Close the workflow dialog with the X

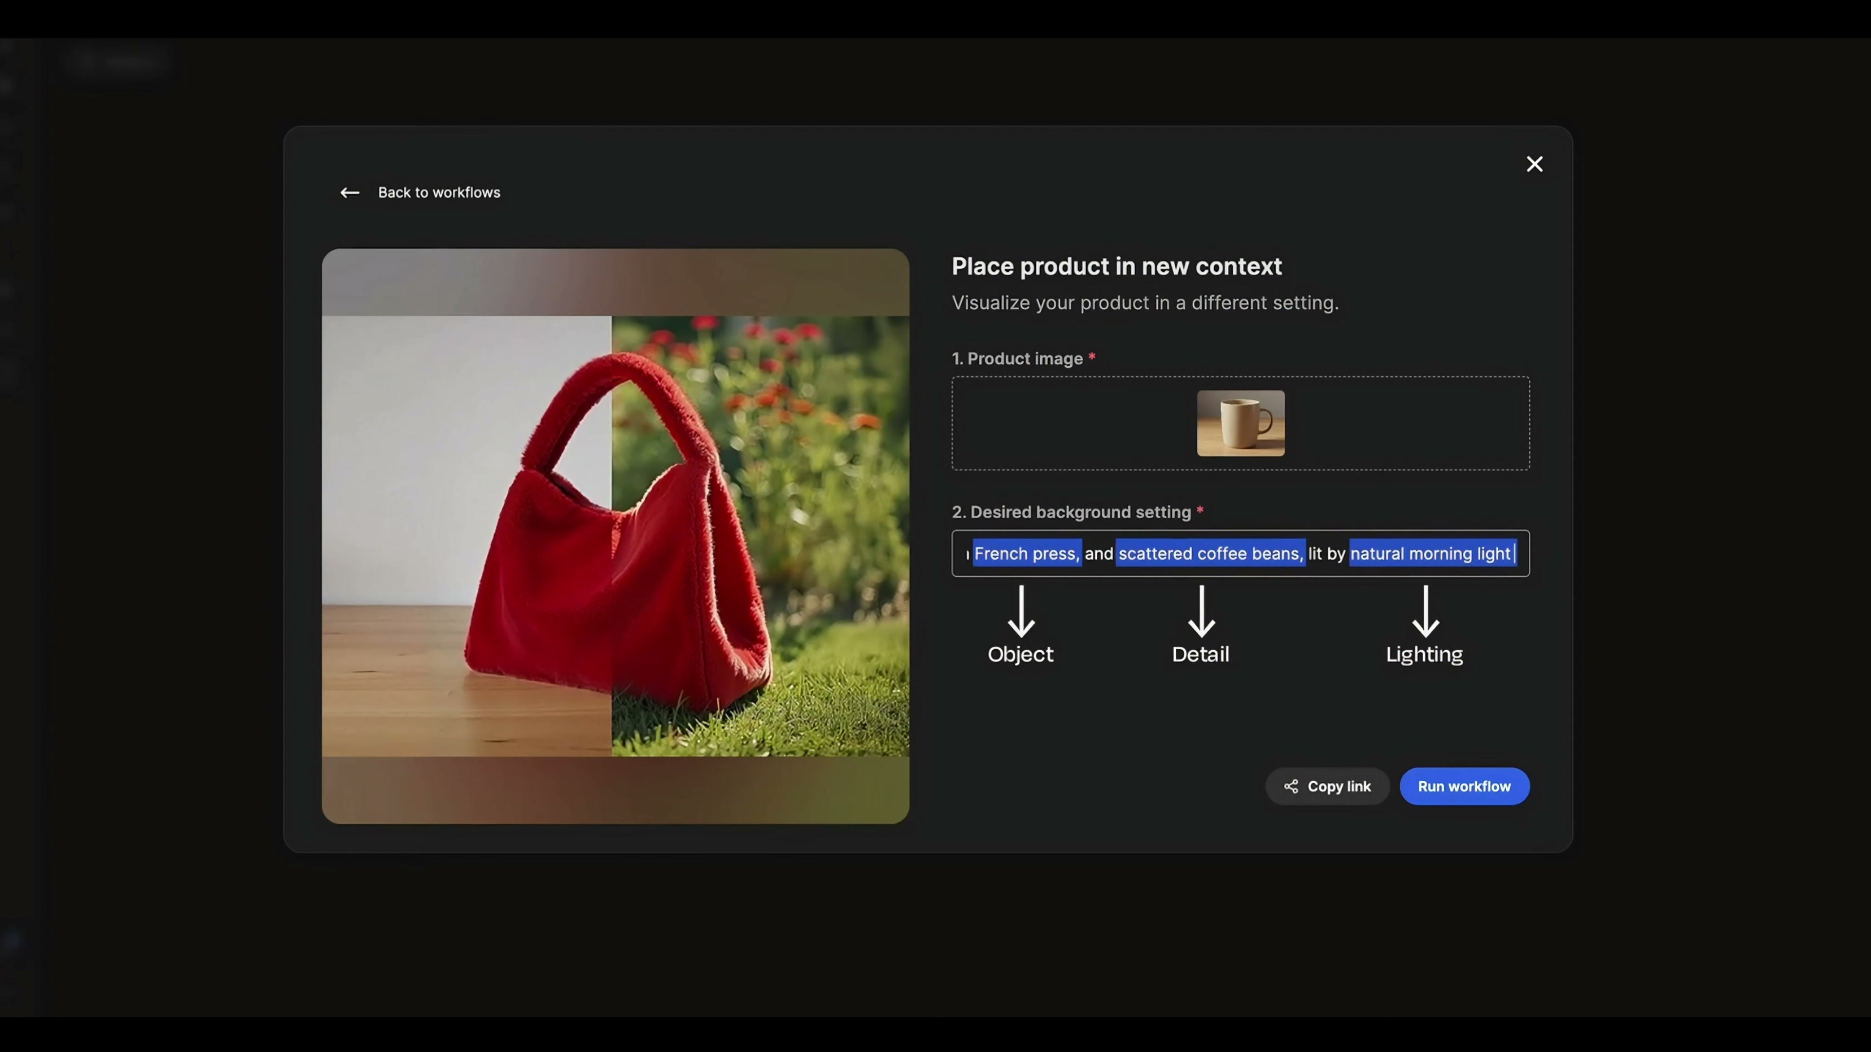pyautogui.click(x=1534, y=164)
